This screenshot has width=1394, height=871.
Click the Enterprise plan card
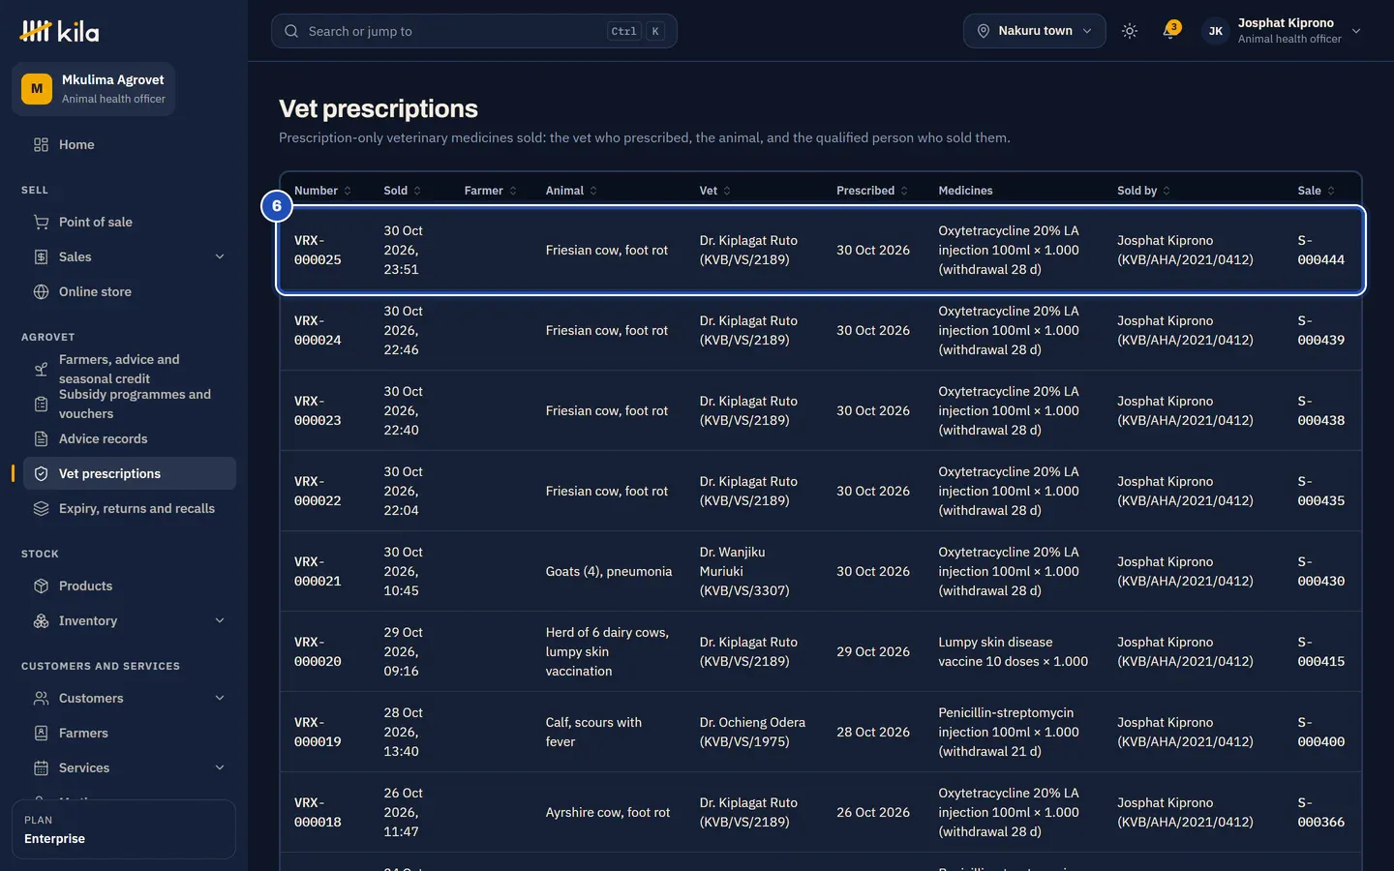click(124, 829)
